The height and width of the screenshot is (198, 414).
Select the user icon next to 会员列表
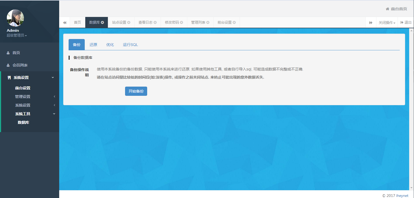8,65
